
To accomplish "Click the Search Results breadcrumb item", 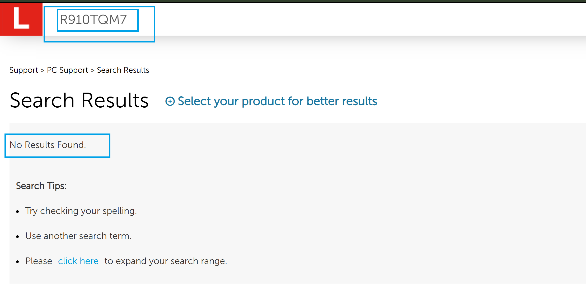I will coord(123,70).
